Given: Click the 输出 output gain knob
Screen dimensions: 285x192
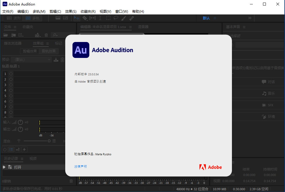Looking at the screenshot, I should coord(20,129).
